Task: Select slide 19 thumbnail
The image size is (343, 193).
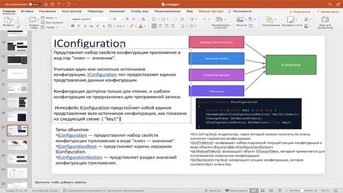Action: click(x=17, y=117)
